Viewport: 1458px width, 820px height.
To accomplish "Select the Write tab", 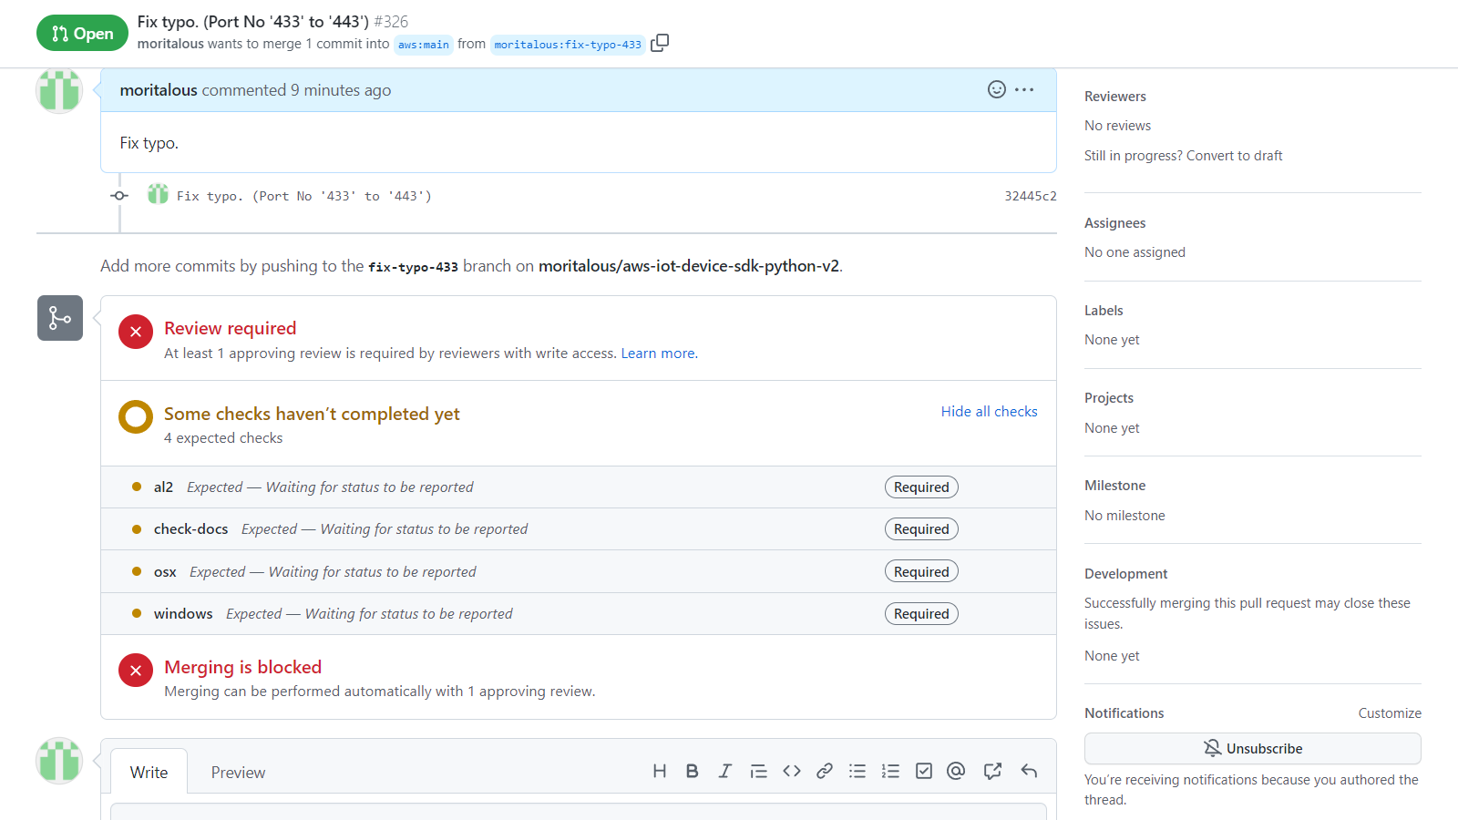I will pos(149,773).
